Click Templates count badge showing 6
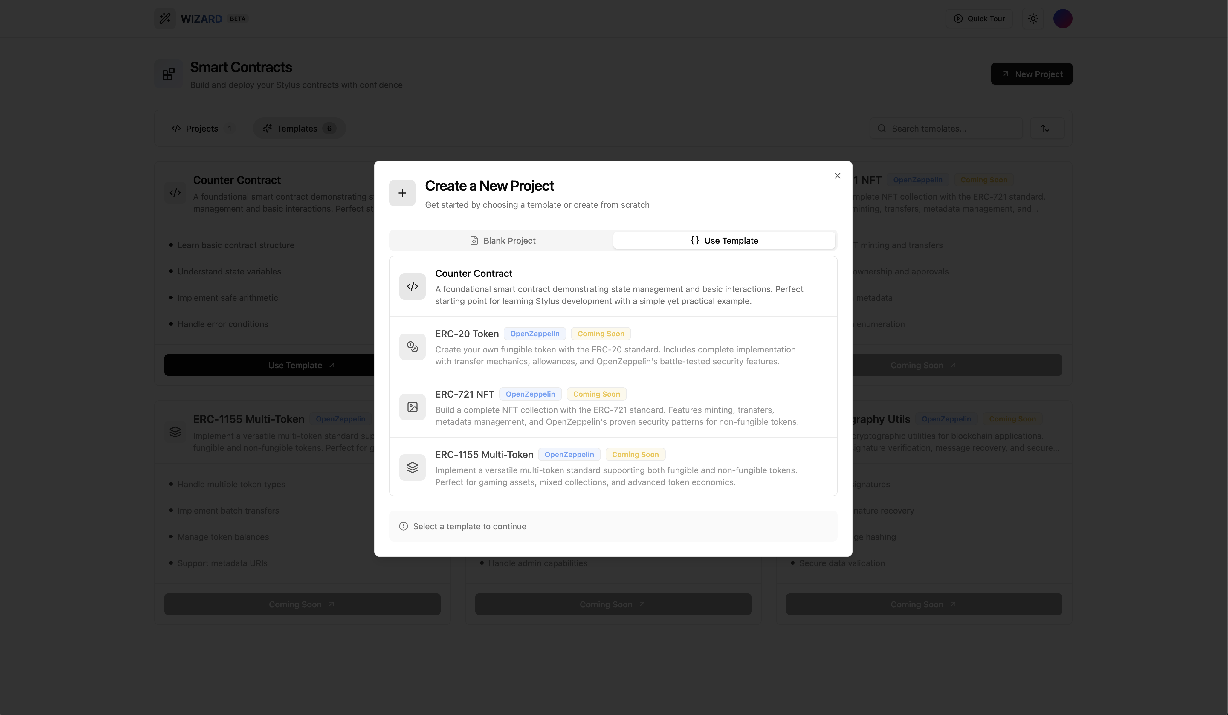 tap(329, 129)
